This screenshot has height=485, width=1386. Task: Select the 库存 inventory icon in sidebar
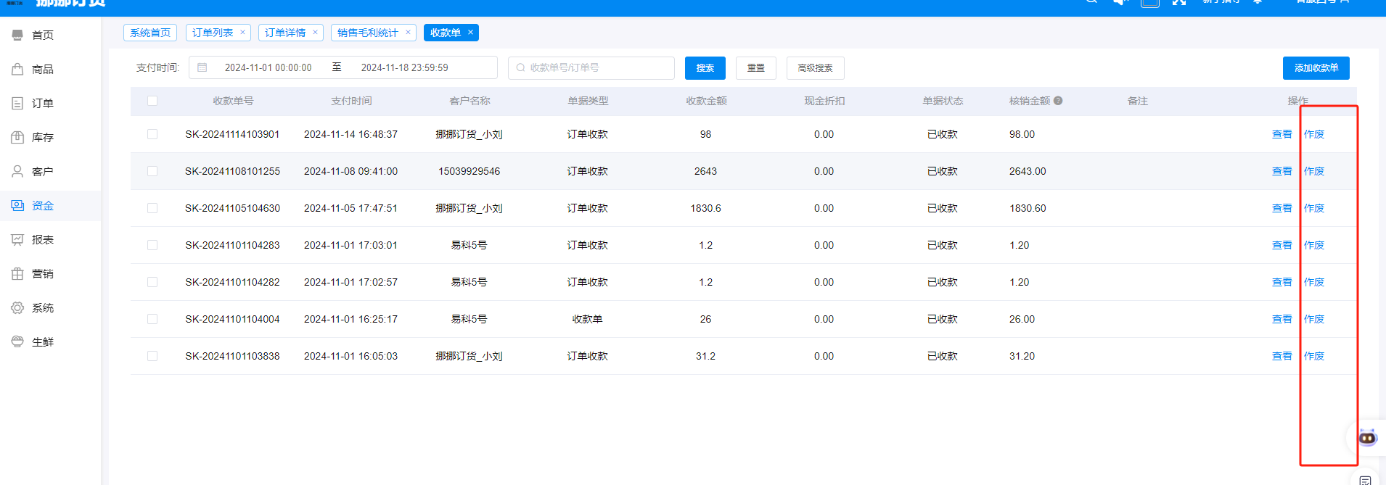(x=17, y=137)
